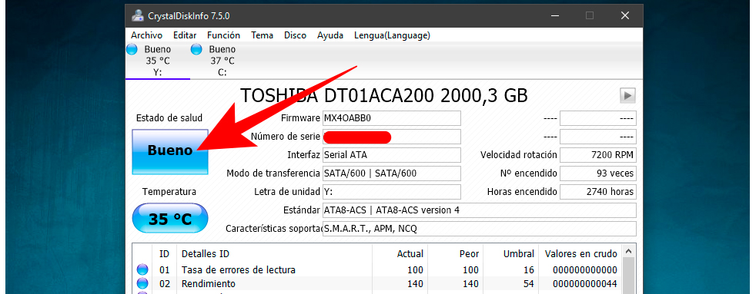Click the Actual column header
The width and height of the screenshot is (756, 294).
coord(400,253)
